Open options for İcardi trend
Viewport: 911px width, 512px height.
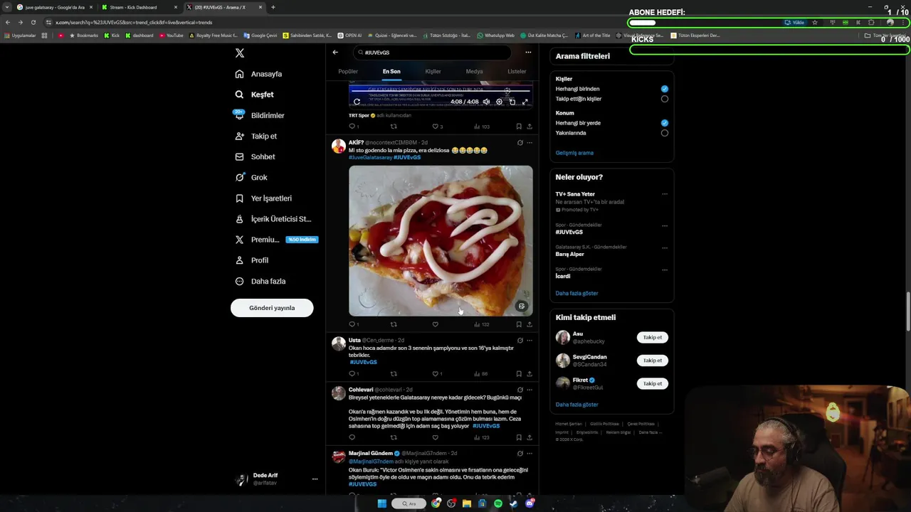tap(665, 270)
